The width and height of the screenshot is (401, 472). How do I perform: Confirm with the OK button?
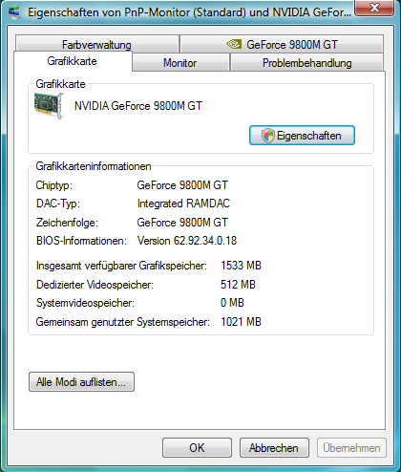(197, 448)
